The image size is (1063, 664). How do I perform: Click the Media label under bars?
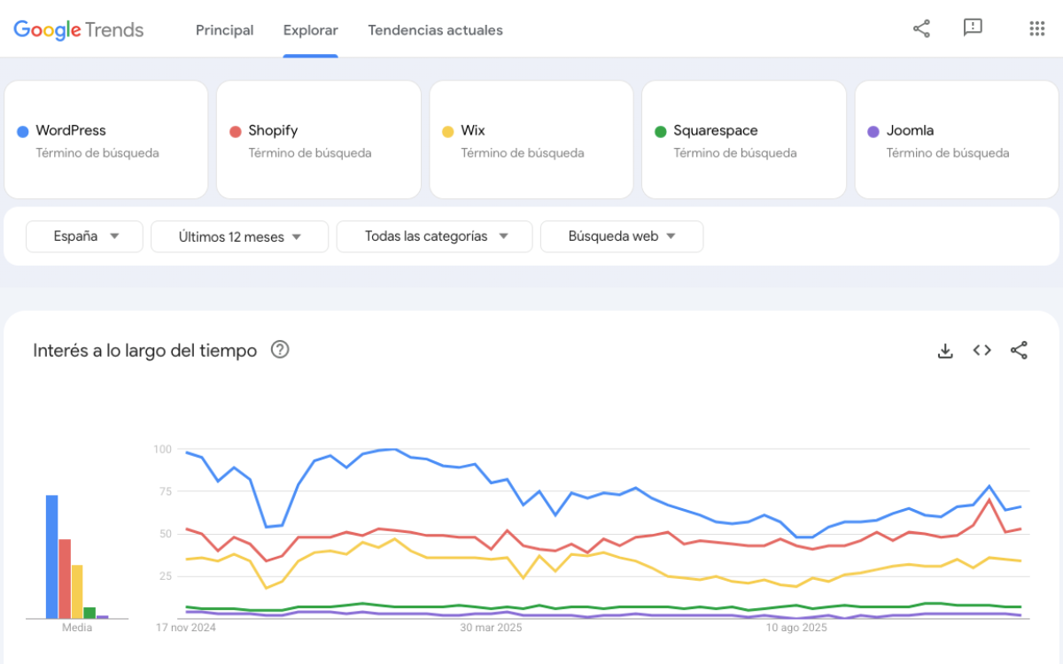click(77, 628)
